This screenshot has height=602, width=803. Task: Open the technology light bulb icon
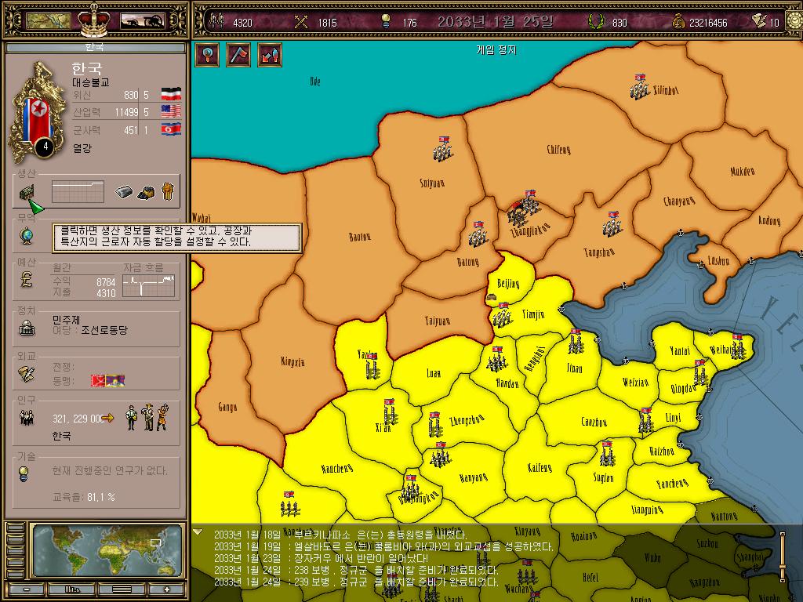pos(23,474)
